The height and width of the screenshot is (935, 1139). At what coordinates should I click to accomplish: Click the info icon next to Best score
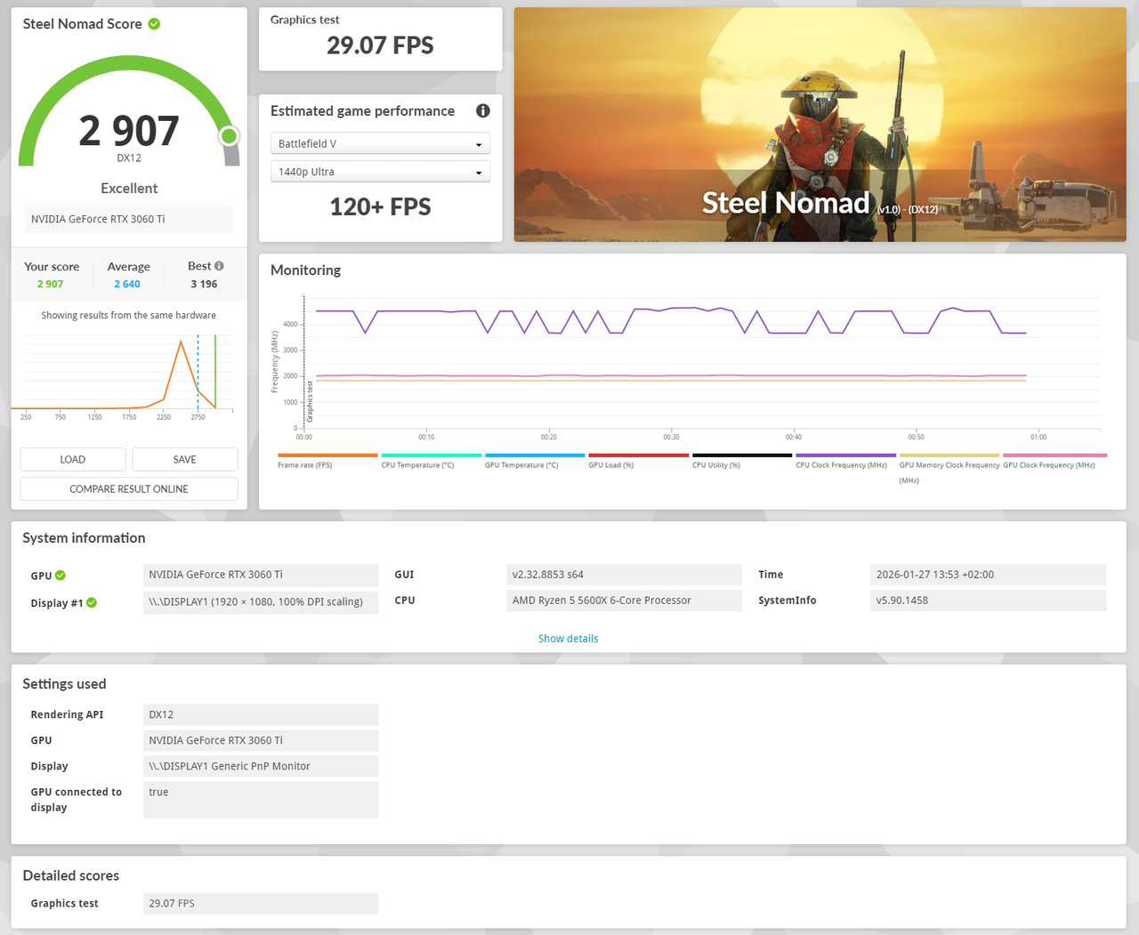click(220, 264)
